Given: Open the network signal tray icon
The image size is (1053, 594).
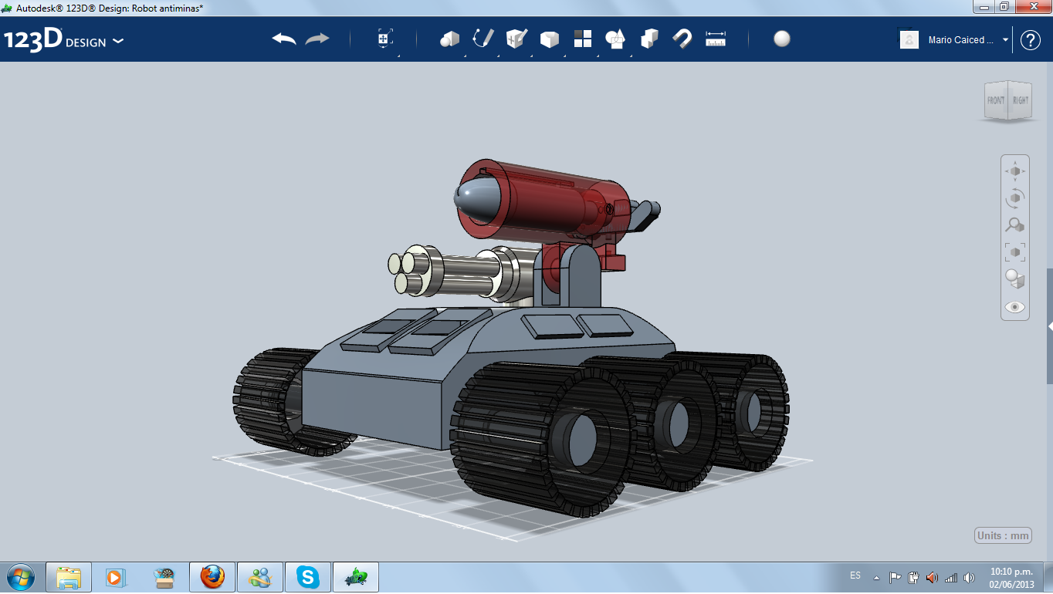Looking at the screenshot, I should pyautogui.click(x=950, y=577).
